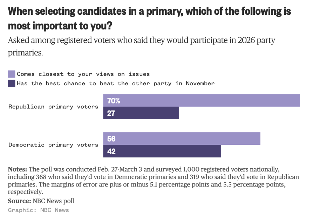This screenshot has width=321, height=215.
Task: Click the 'Democratic primary voters' row label
Action: (x=53, y=145)
